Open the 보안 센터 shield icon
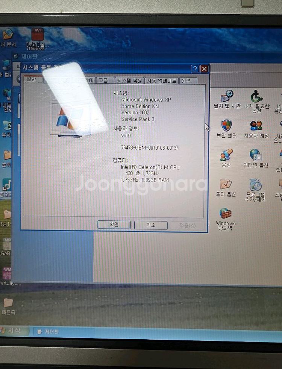This screenshot has height=369, width=282. 226,129
